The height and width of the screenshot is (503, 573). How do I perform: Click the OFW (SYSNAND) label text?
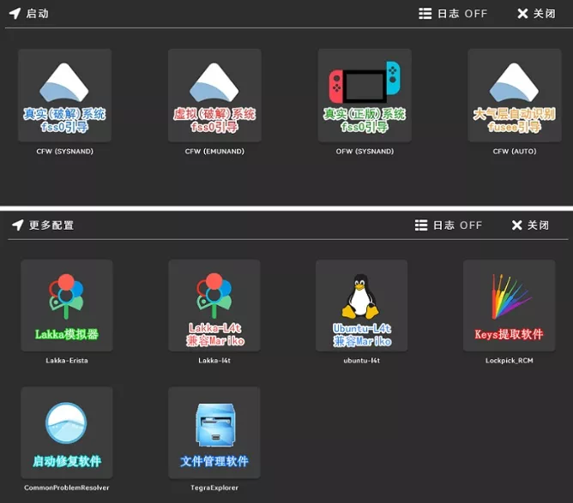[x=365, y=151]
